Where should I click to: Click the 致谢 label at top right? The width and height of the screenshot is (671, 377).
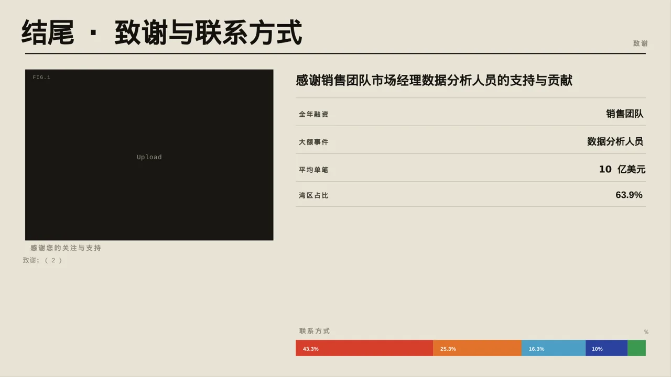tap(641, 43)
